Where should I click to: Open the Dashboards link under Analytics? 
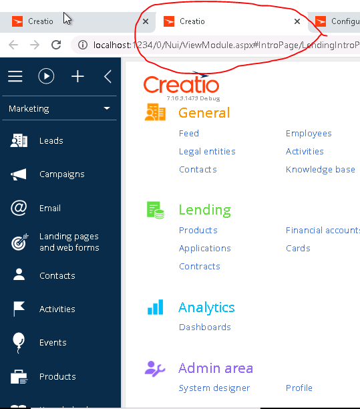click(205, 327)
